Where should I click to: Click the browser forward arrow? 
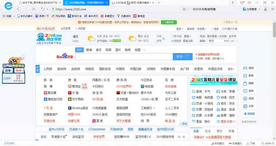coord(26,9)
